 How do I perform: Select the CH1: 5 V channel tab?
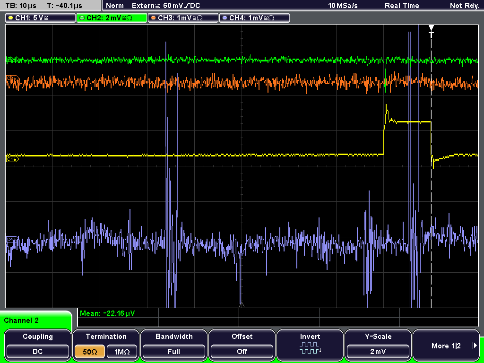(41, 18)
